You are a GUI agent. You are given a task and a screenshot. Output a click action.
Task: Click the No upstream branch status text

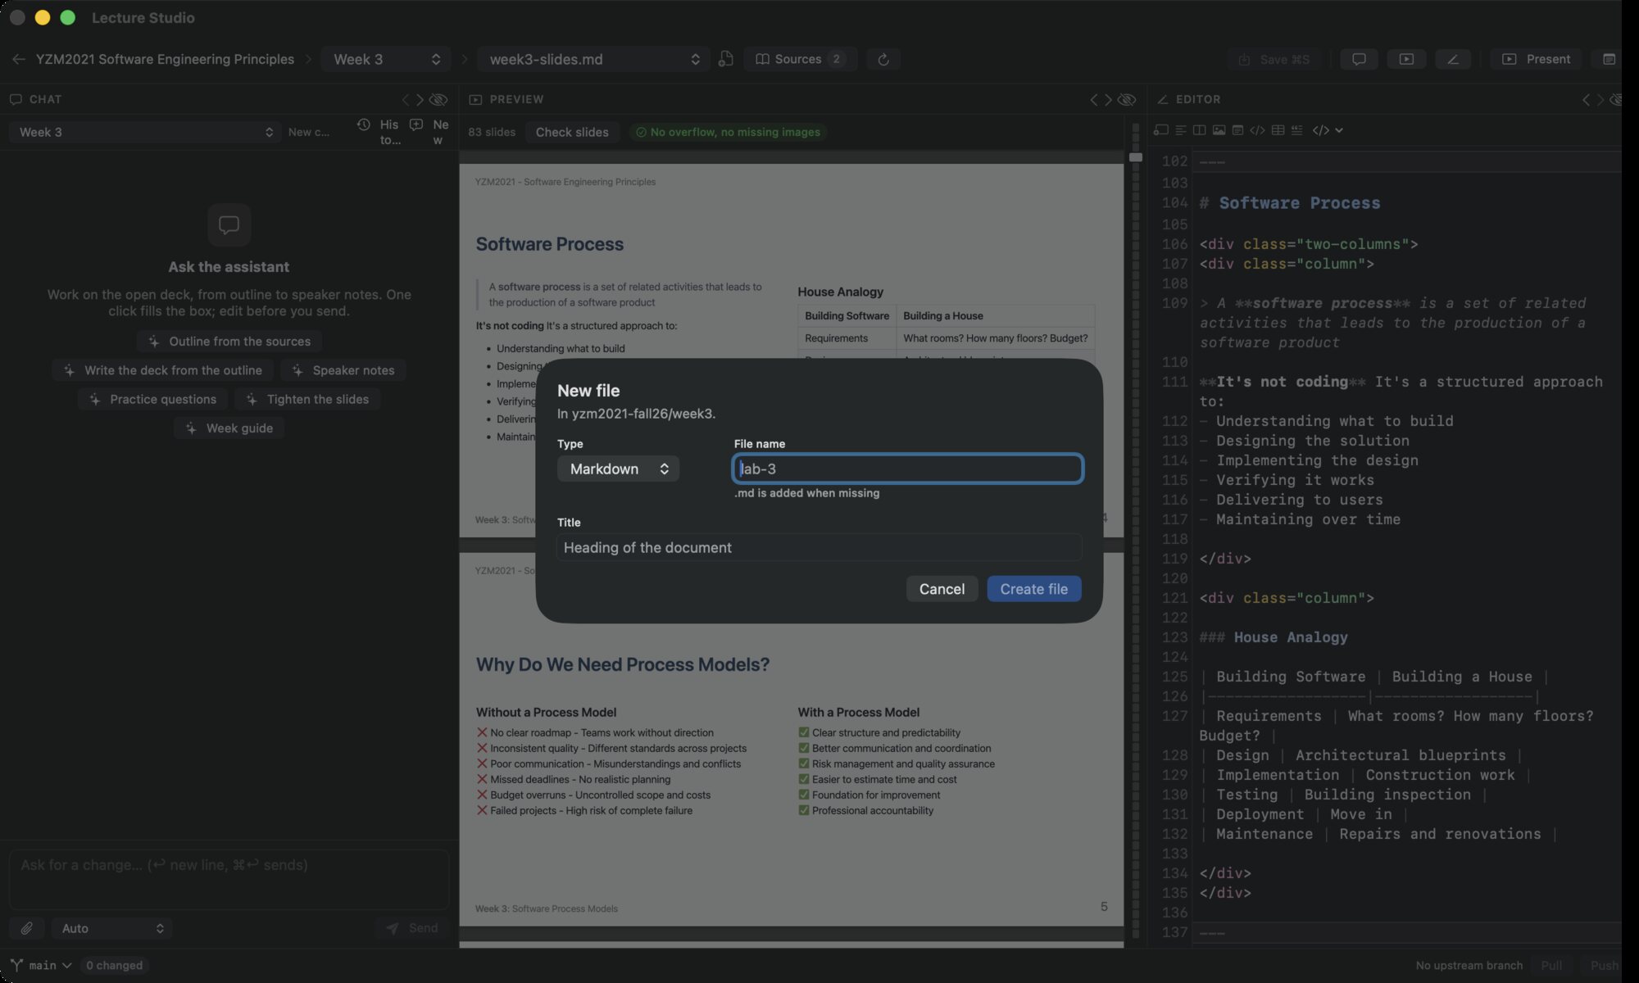click(1469, 965)
